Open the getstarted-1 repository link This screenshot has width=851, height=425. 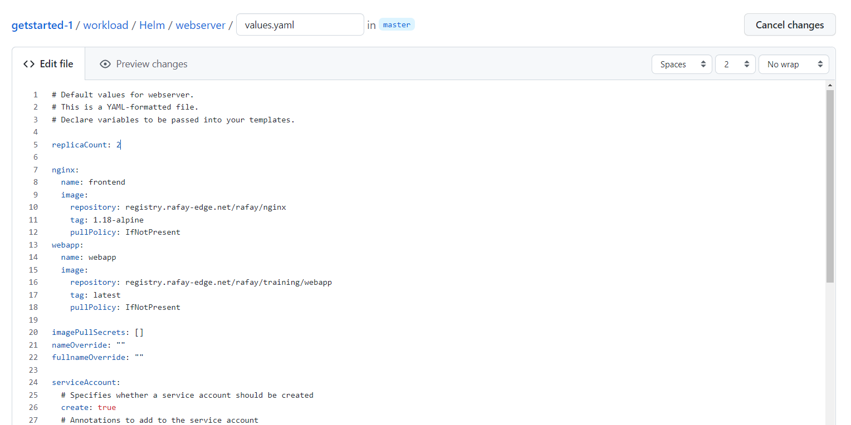tap(42, 25)
